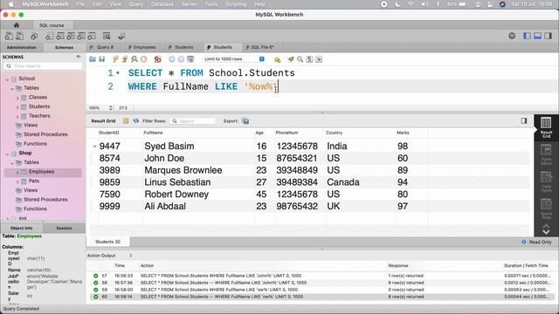Adjust the editor zoom 100% stepper
The image size is (559, 314).
tap(111, 108)
